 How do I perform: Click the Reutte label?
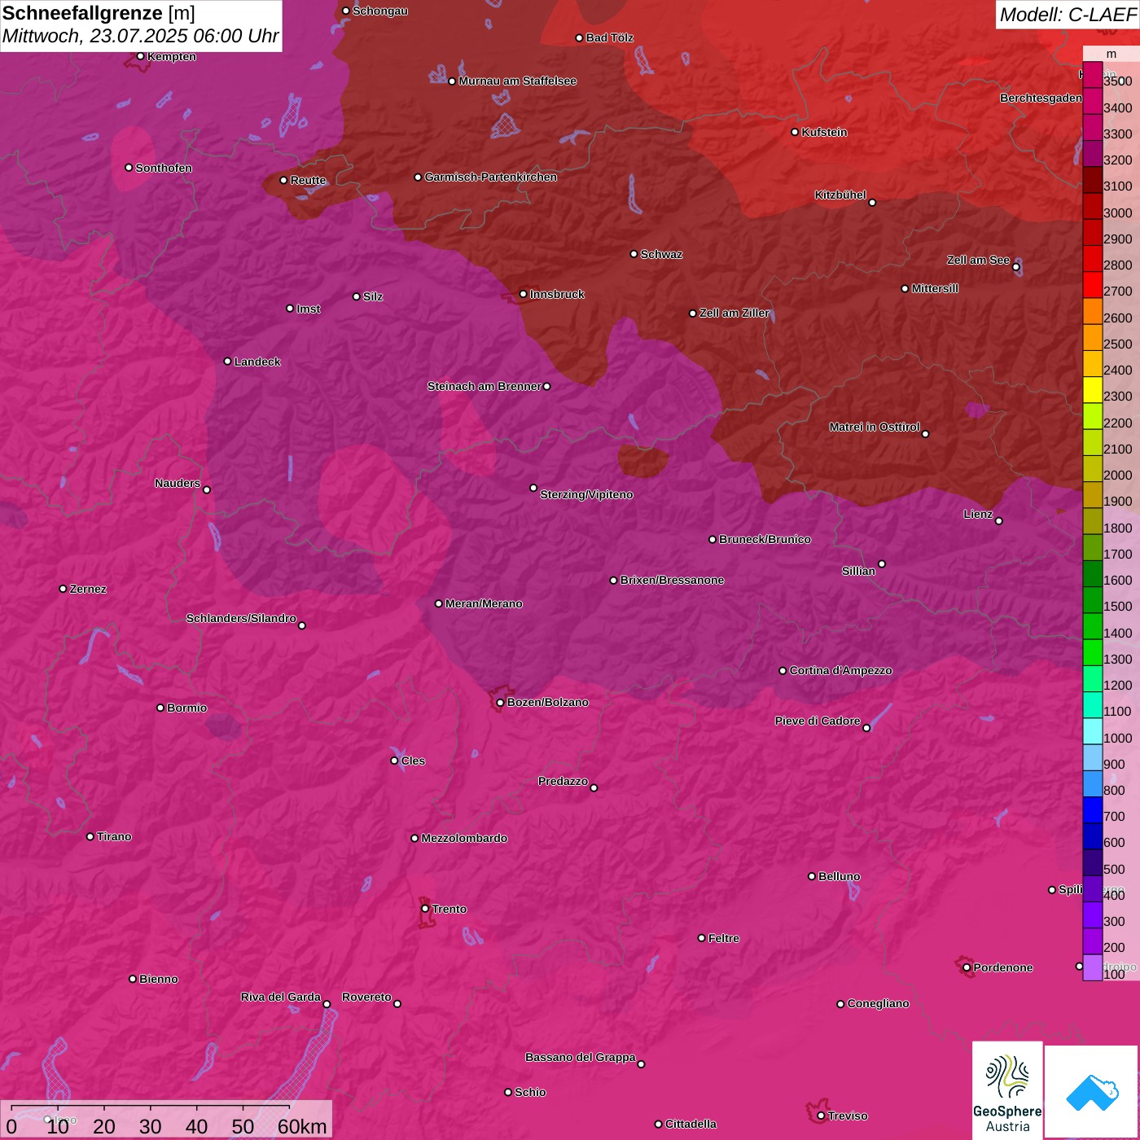308,180
